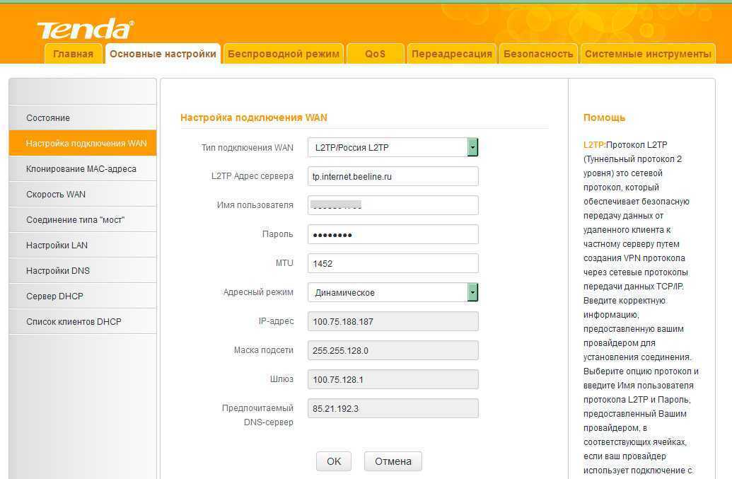Click the Маска подсети label

point(264,350)
